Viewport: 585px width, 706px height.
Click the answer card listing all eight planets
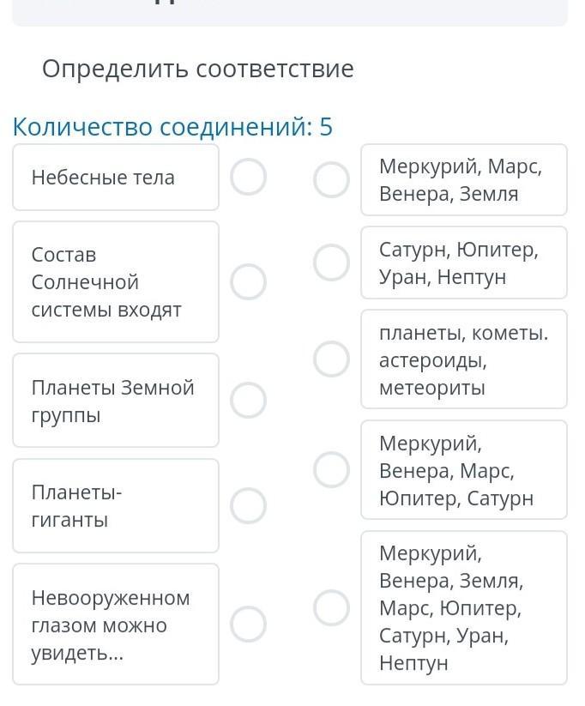(463, 608)
